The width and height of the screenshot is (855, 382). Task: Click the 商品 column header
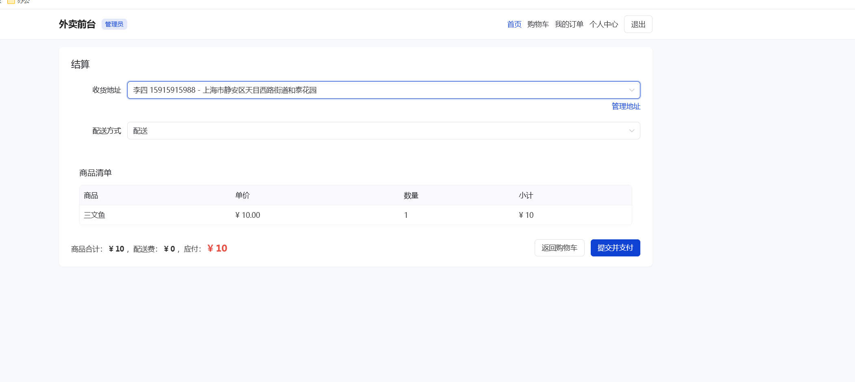91,195
